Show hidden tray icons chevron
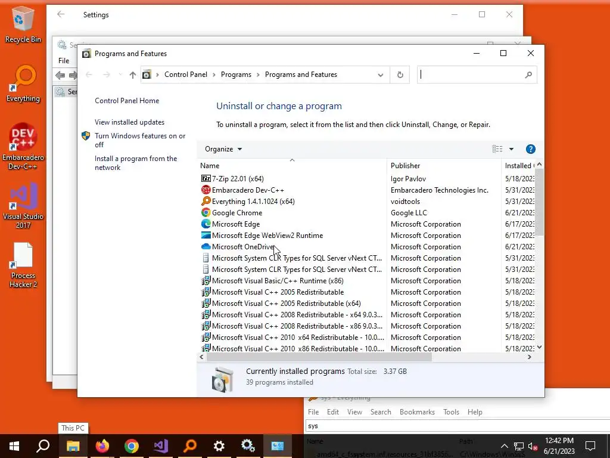This screenshot has height=458, width=610. tap(504, 446)
